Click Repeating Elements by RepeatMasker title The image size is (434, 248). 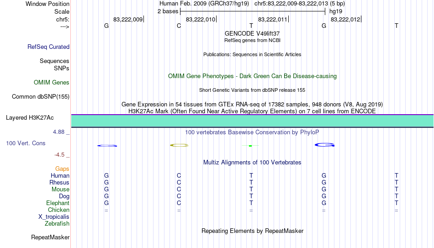point(252,231)
